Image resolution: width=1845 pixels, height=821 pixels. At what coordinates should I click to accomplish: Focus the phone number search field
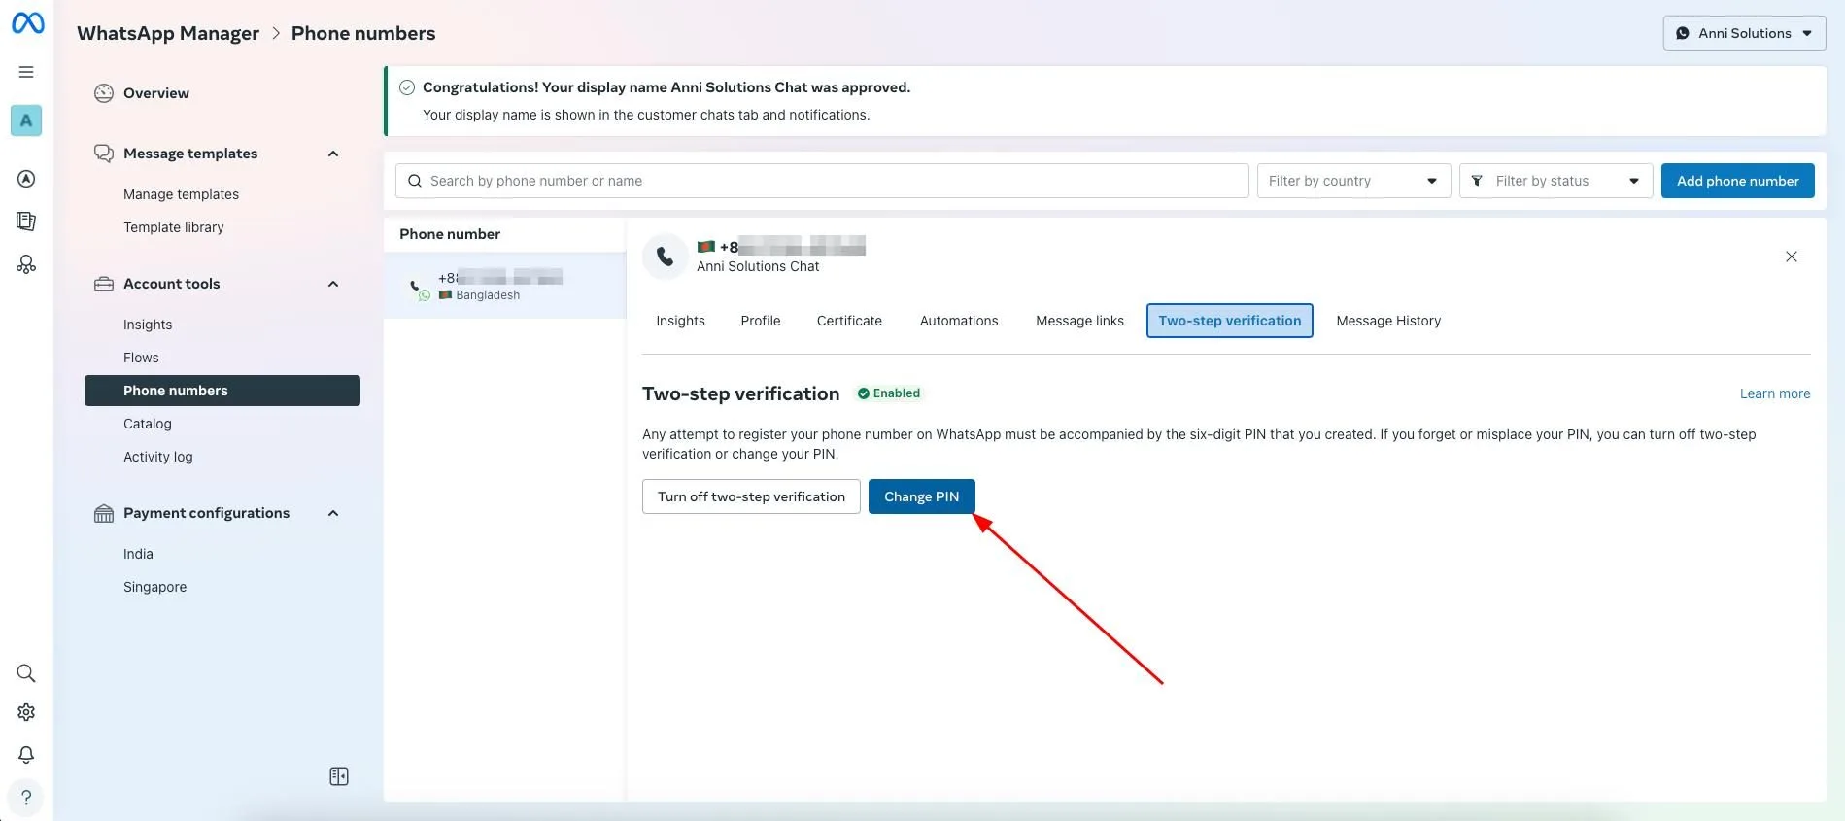[x=822, y=181]
